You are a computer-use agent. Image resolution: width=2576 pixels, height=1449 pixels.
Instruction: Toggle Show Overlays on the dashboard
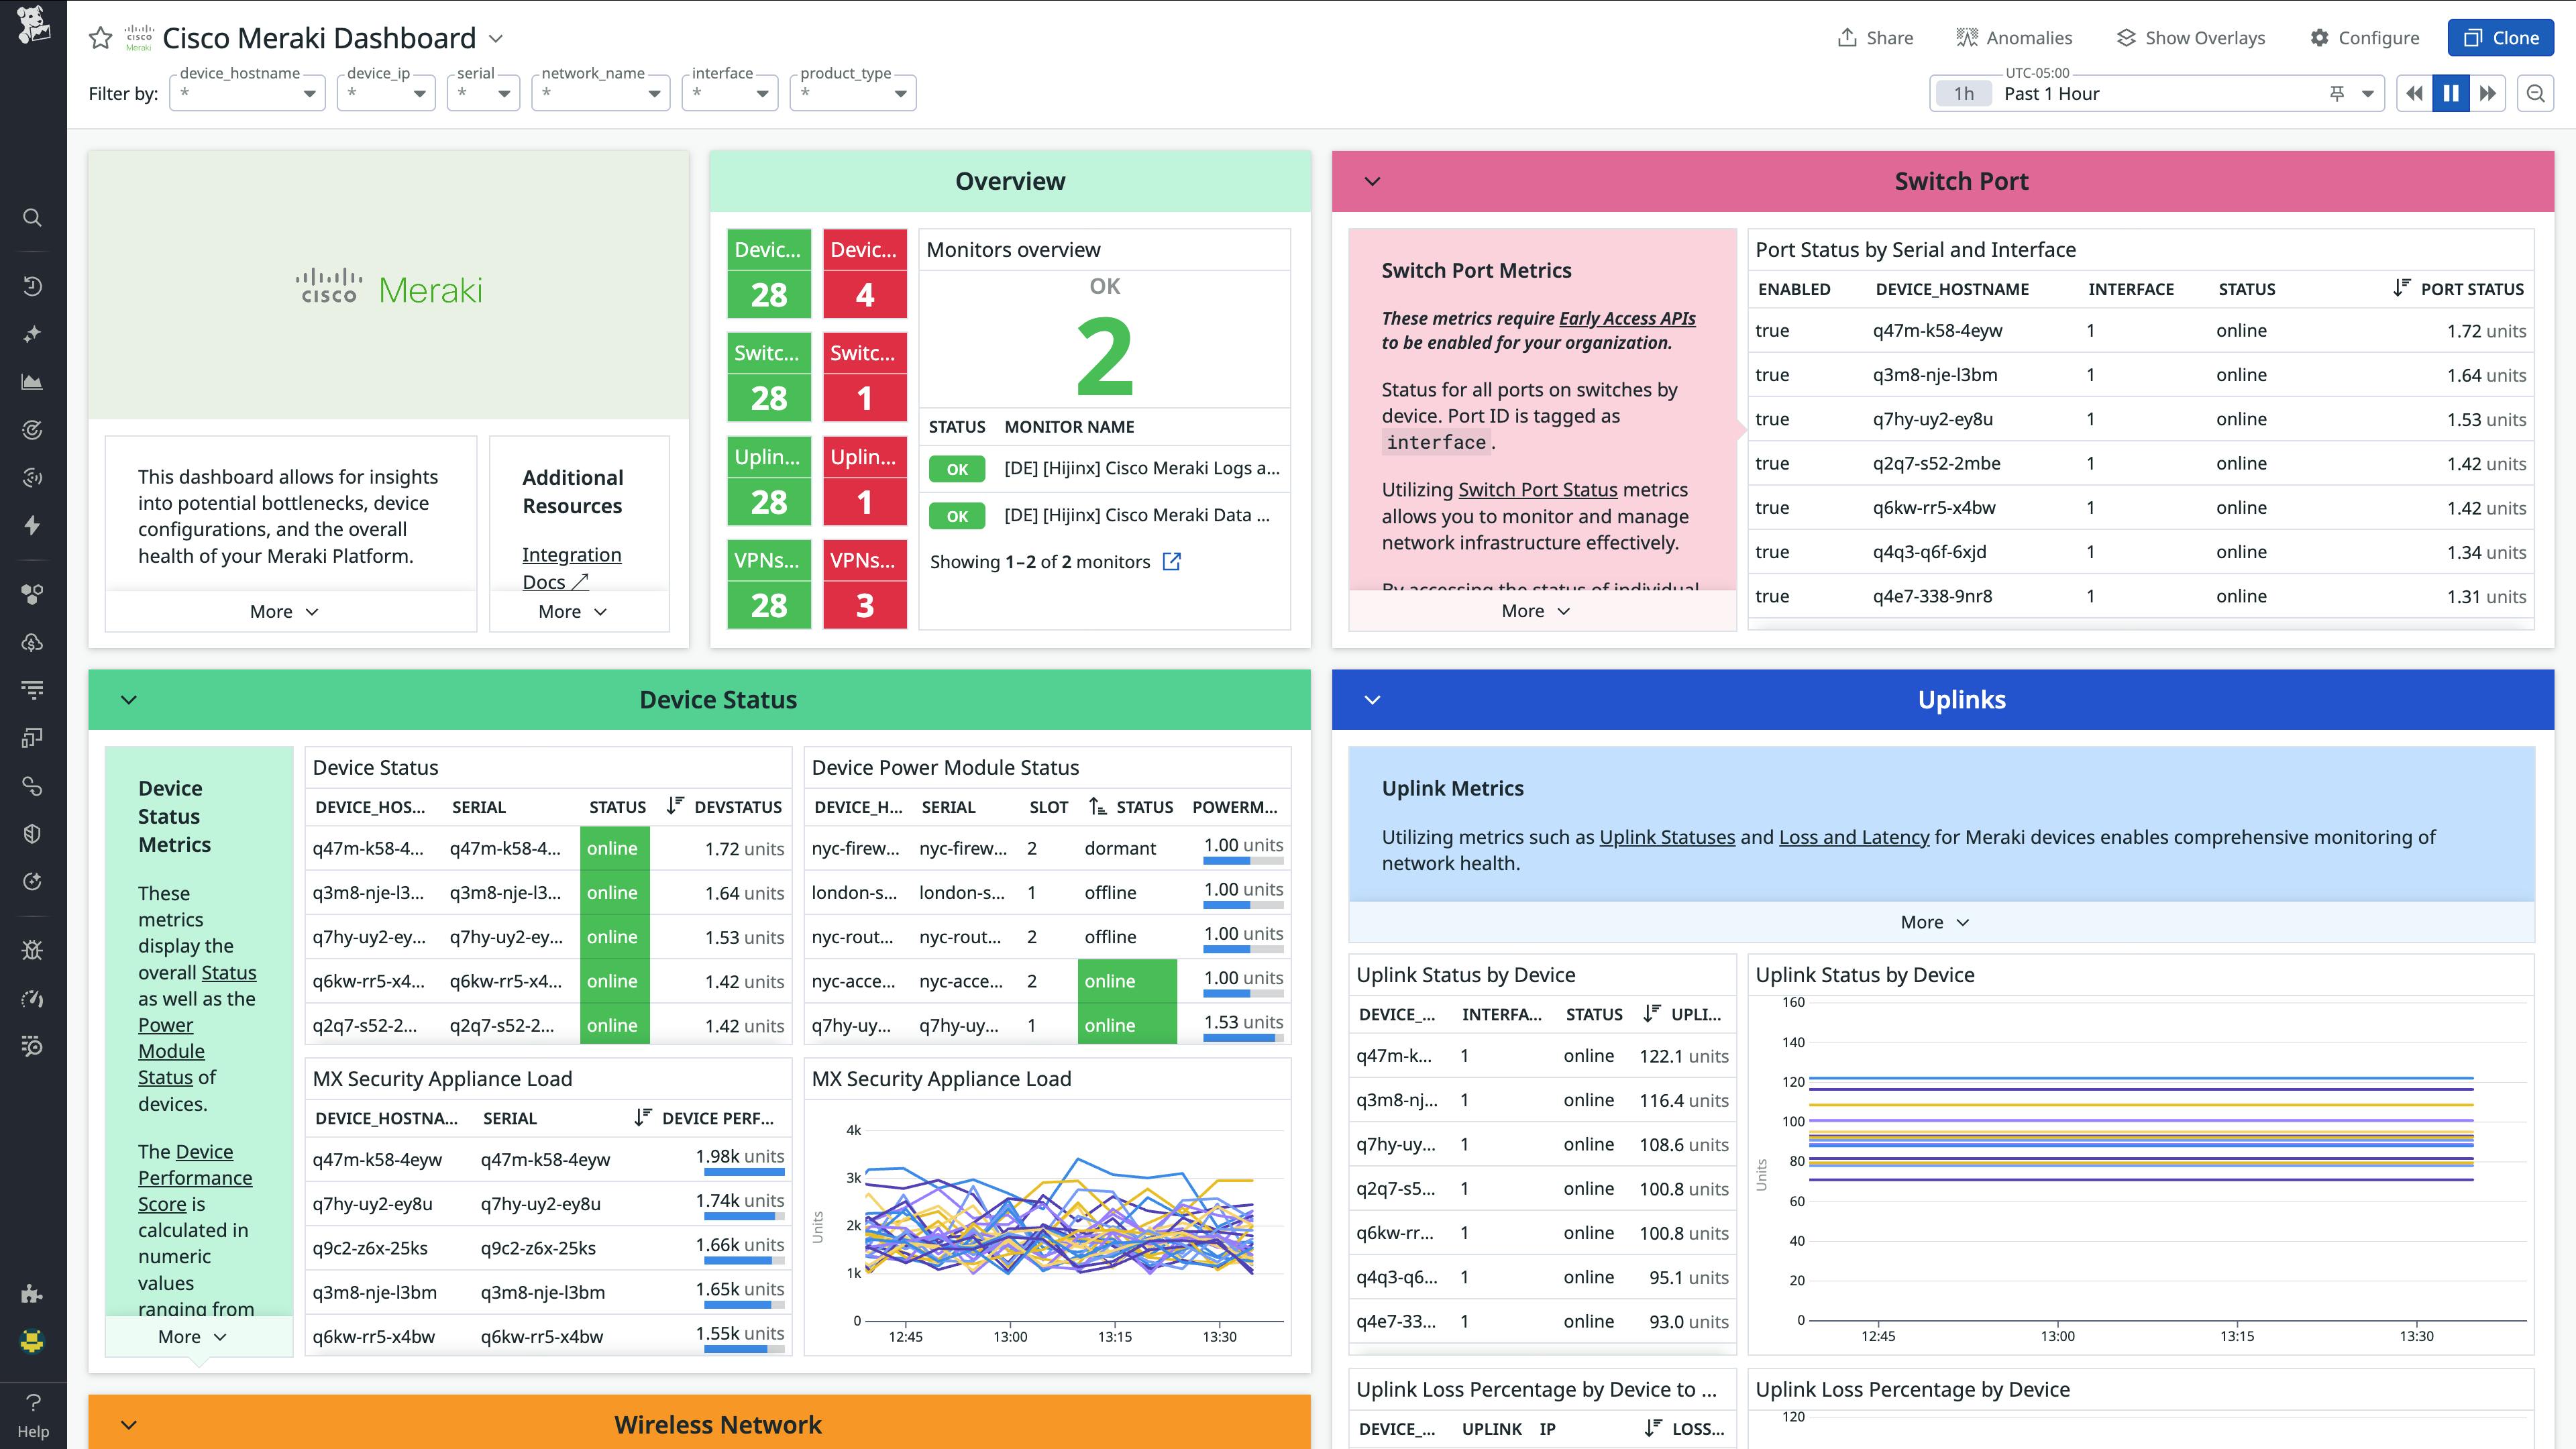coord(2190,37)
